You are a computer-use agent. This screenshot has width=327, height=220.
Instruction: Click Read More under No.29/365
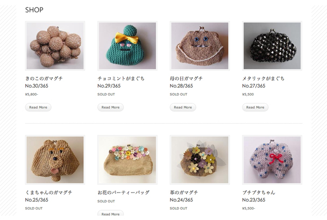111,107
